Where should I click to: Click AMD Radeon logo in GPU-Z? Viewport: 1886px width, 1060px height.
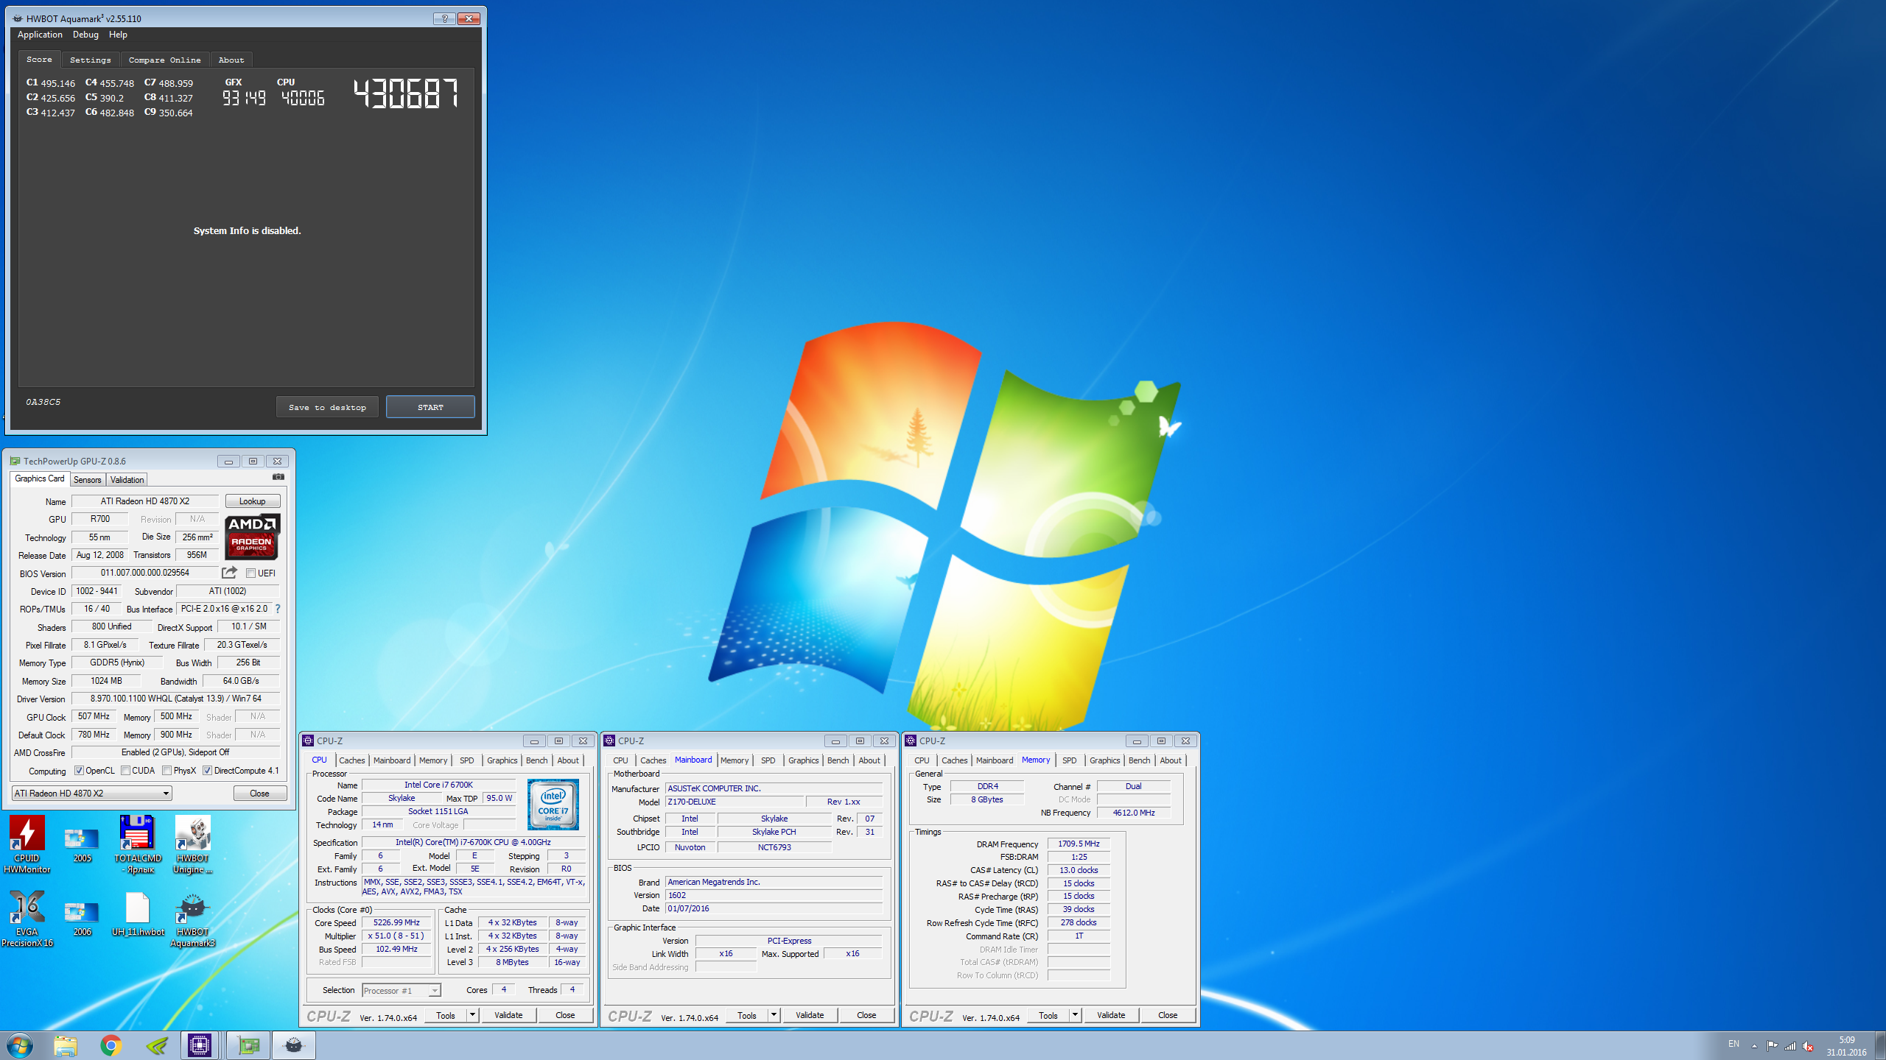[x=252, y=536]
